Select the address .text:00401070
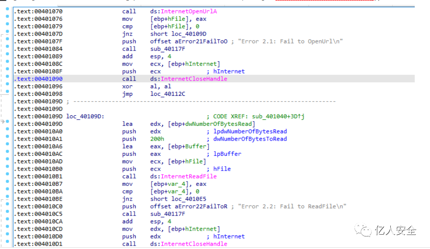Viewport: 430px width, 249px height. 38,11
